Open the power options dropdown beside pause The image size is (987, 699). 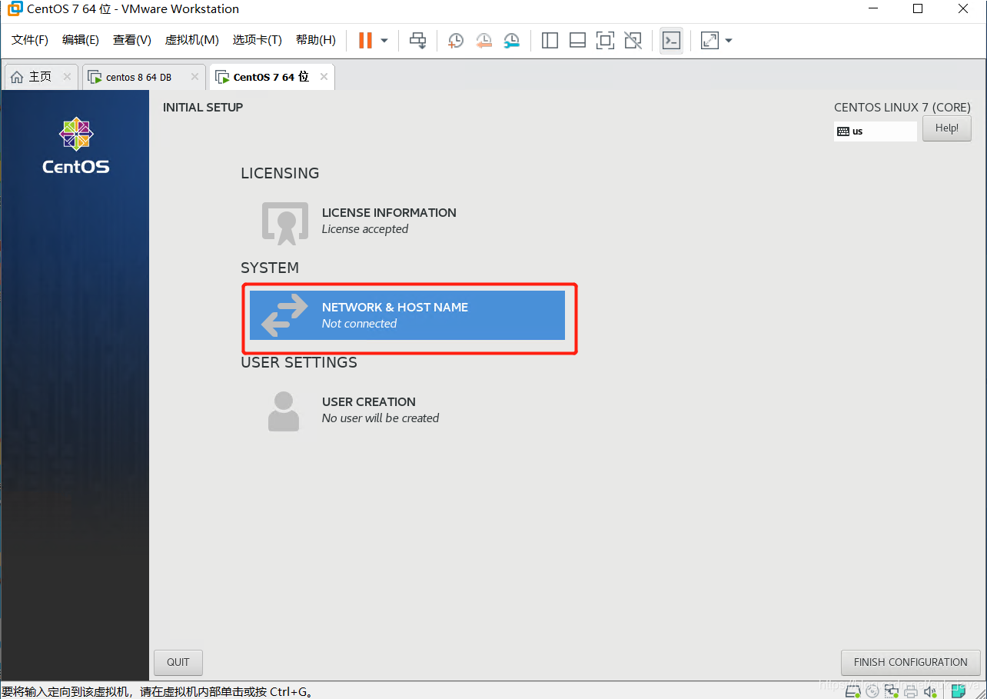pyautogui.click(x=384, y=40)
